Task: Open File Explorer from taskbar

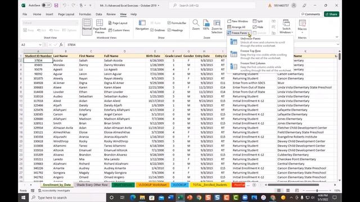Action: click(142, 198)
